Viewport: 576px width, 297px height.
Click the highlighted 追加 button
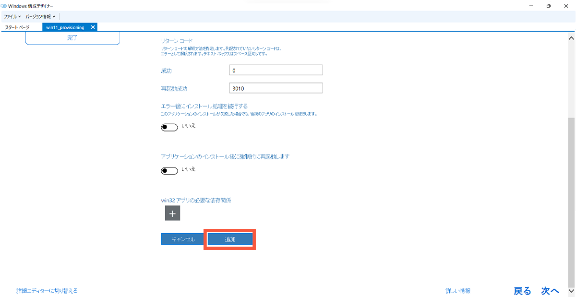coord(229,239)
